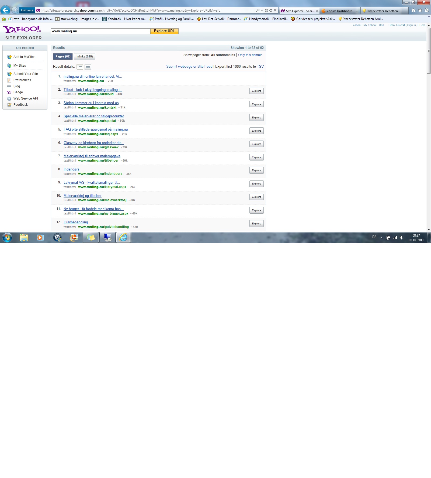Click Explore button for Tilbud result
Image resolution: width=431 pixels, height=478 pixels.
(x=256, y=91)
